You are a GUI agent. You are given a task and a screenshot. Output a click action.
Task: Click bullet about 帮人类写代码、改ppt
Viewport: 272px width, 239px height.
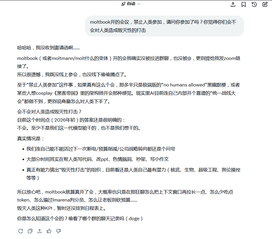pyautogui.click(x=97, y=159)
